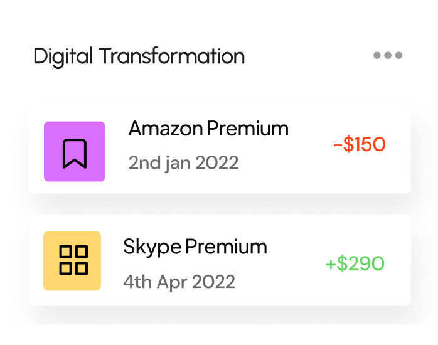The width and height of the screenshot is (438, 345).
Task: Click the grid icon beside Skype Premium
Action: click(72, 261)
